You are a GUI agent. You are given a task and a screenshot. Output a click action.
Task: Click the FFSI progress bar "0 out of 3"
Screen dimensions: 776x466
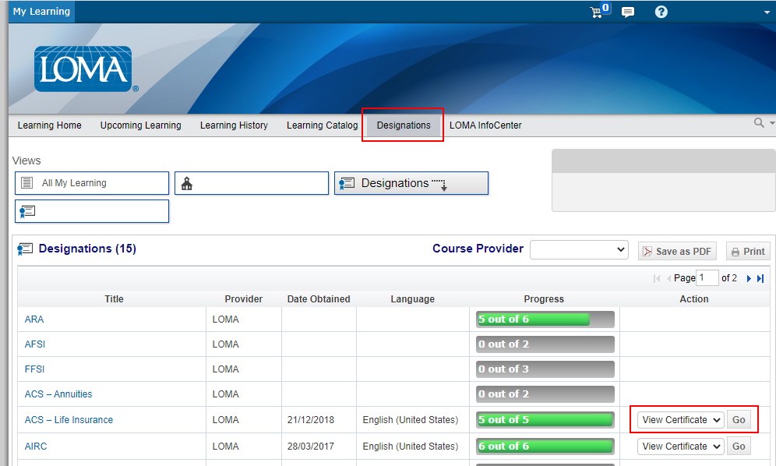point(545,369)
